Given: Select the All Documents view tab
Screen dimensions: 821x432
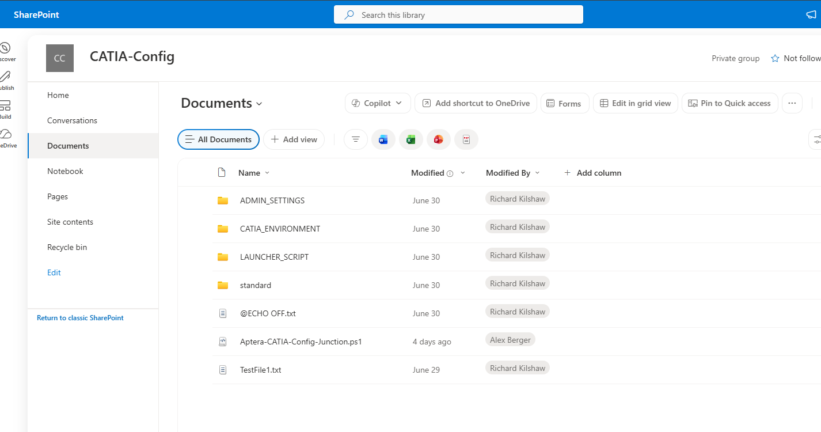Looking at the screenshot, I should 219,139.
